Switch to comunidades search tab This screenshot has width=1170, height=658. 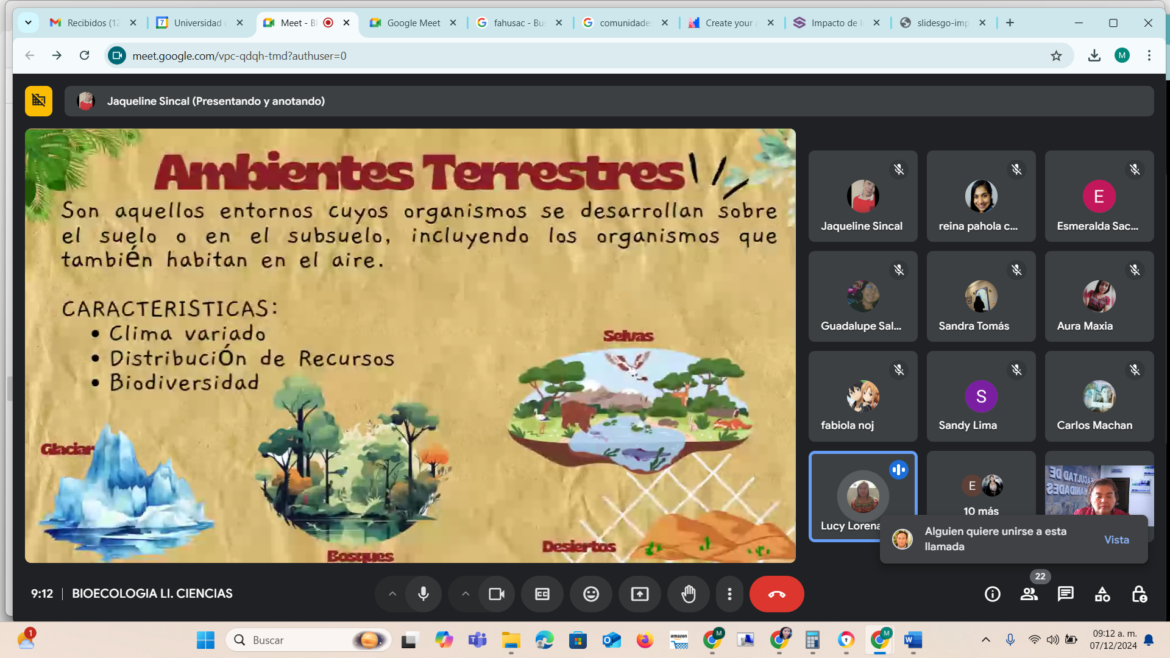(625, 23)
